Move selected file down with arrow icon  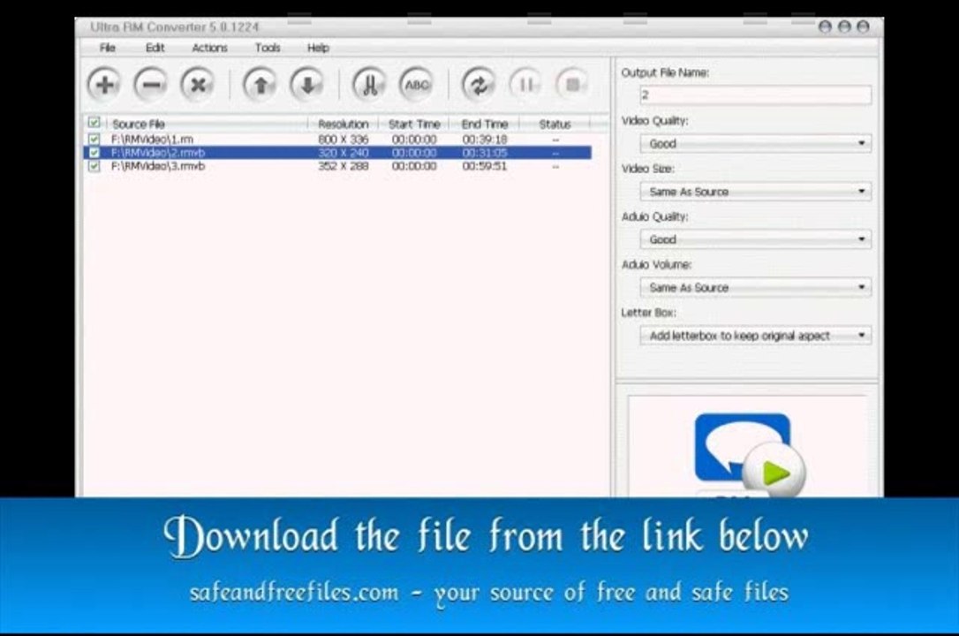(307, 85)
